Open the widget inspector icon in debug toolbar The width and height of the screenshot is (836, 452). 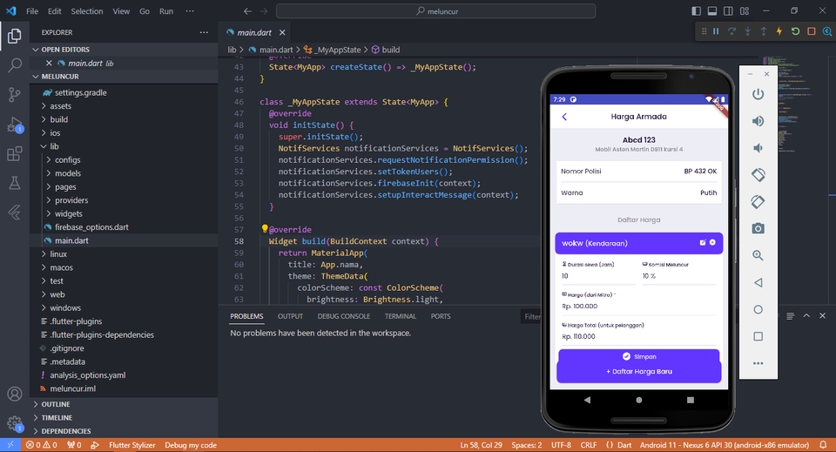pos(827,31)
